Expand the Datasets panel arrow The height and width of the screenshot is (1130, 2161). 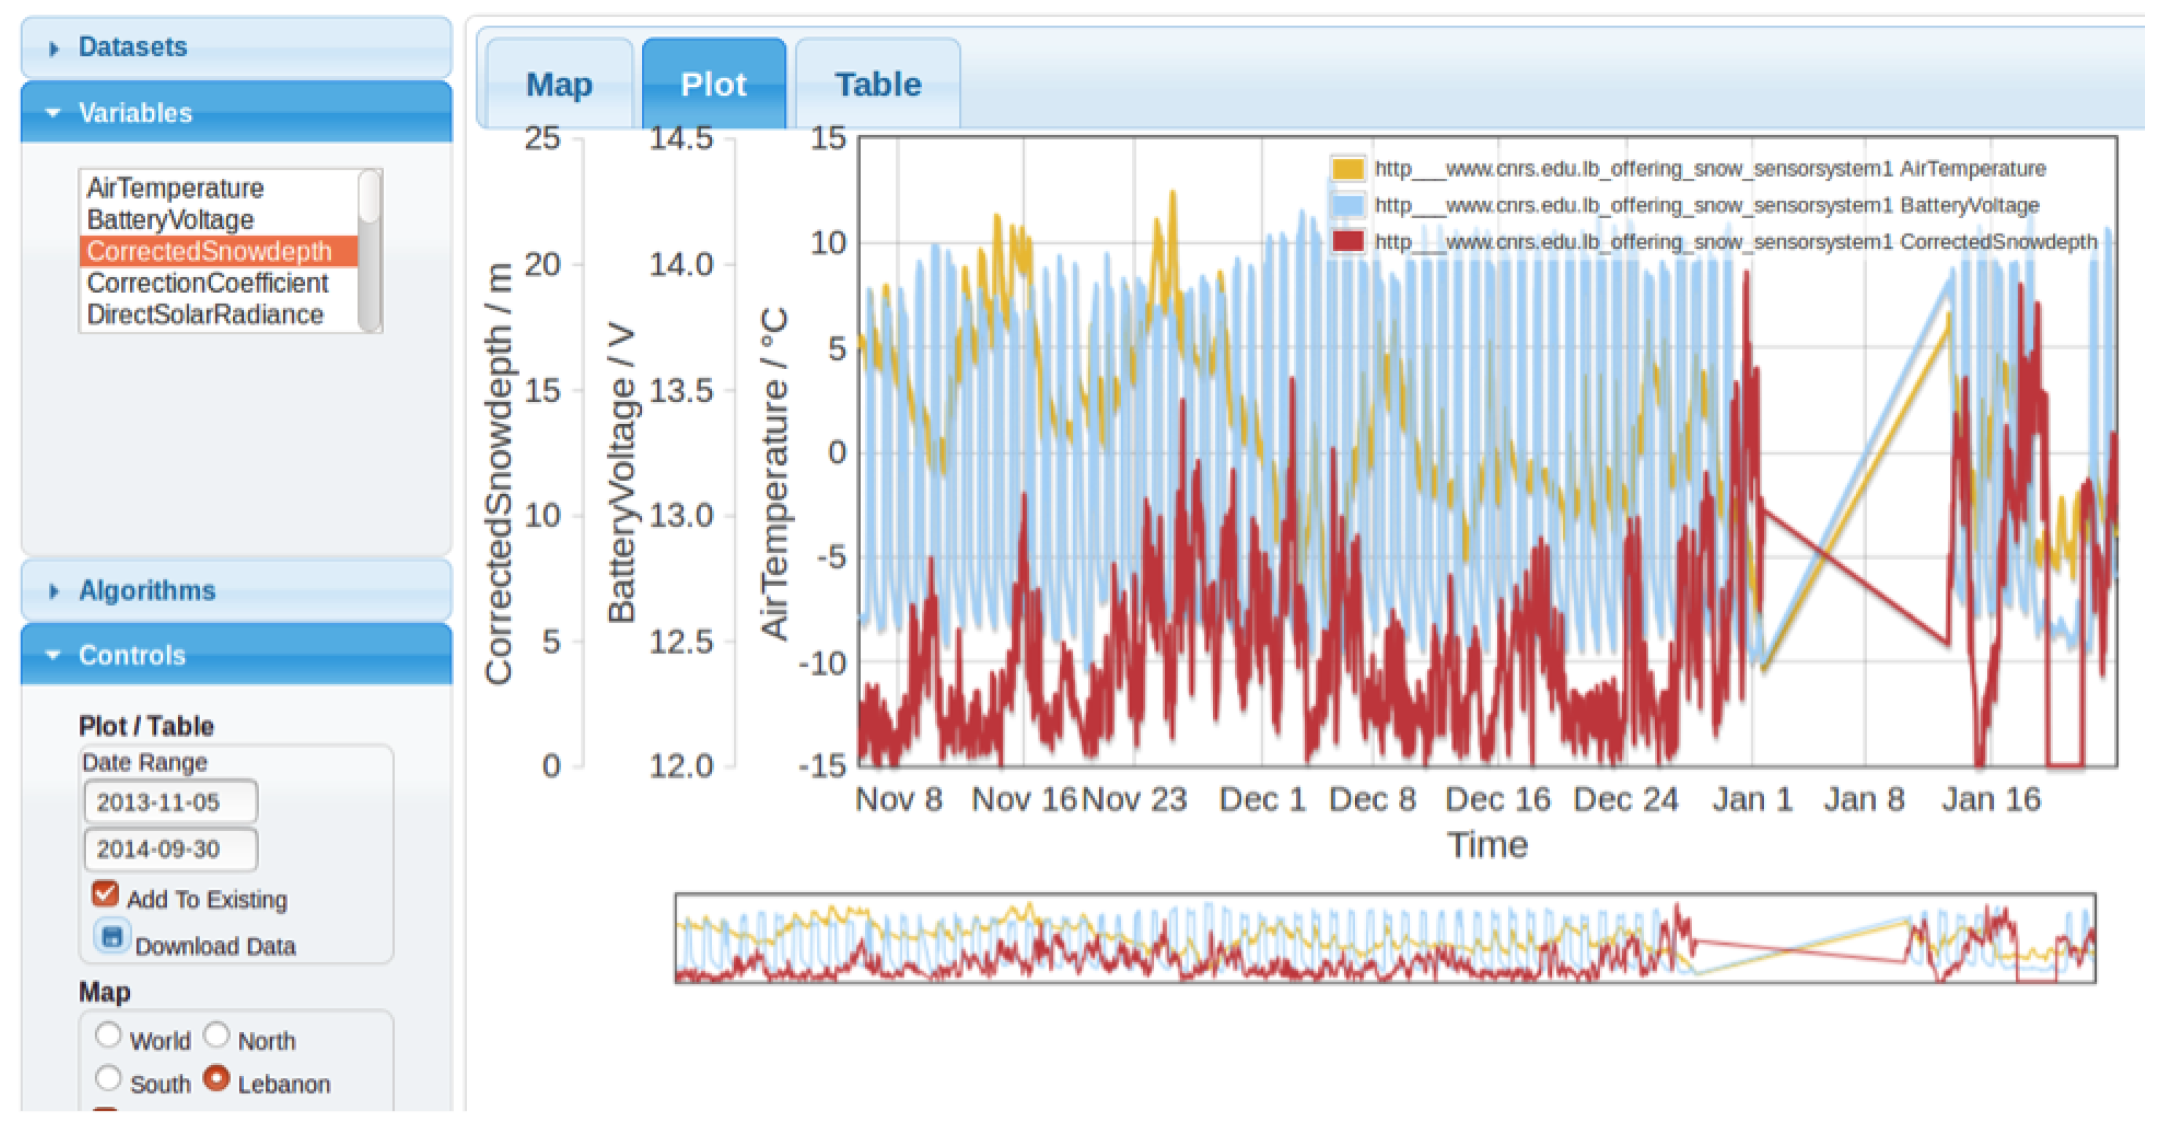[x=53, y=49]
